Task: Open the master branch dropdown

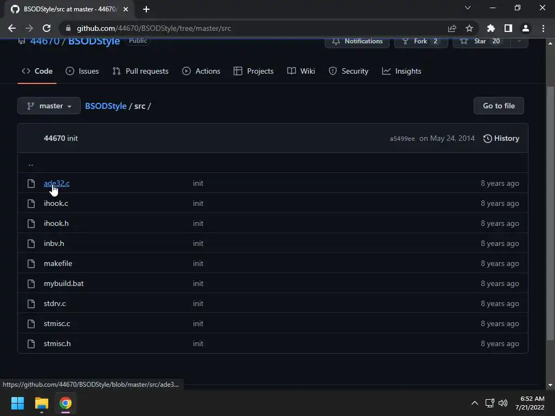Action: 49,106
